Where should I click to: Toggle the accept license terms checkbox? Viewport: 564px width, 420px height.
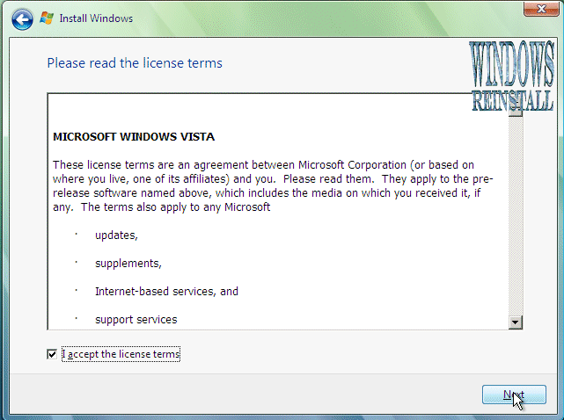coord(53,354)
